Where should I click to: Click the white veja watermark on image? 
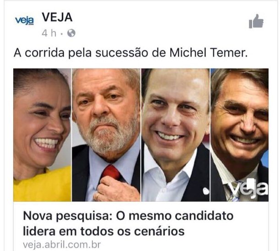tap(248, 188)
